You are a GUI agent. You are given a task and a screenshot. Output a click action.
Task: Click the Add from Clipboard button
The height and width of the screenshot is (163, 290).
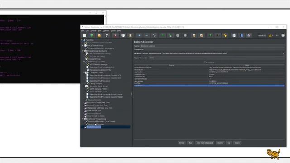click(x=205, y=143)
